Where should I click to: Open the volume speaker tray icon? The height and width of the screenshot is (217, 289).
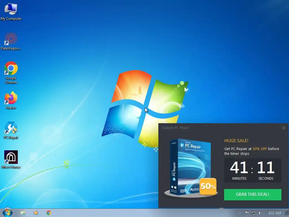click(260, 213)
